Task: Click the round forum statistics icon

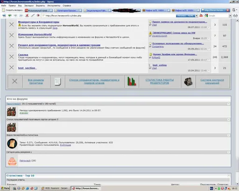Action: click(12, 143)
